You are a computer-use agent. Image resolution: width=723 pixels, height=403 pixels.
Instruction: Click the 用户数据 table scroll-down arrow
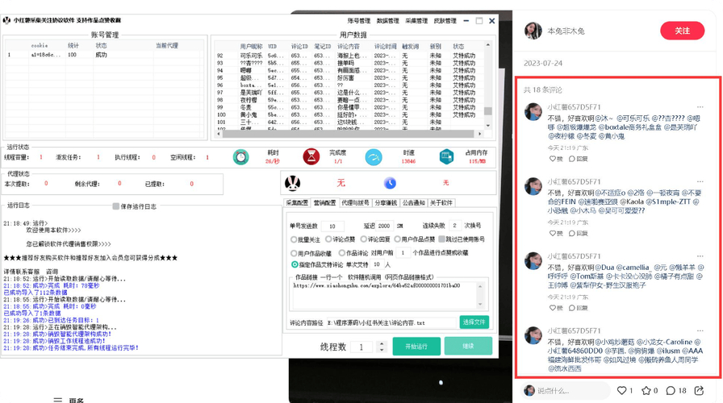click(488, 125)
